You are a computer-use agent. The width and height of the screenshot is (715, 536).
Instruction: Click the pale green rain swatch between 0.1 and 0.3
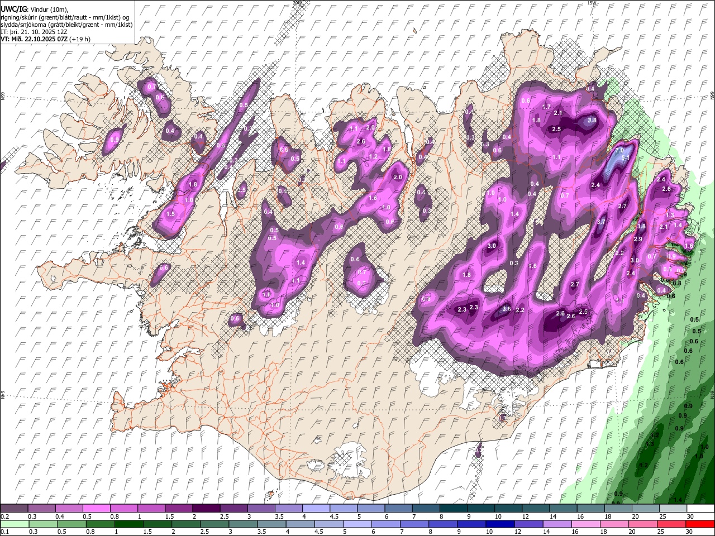point(15,524)
